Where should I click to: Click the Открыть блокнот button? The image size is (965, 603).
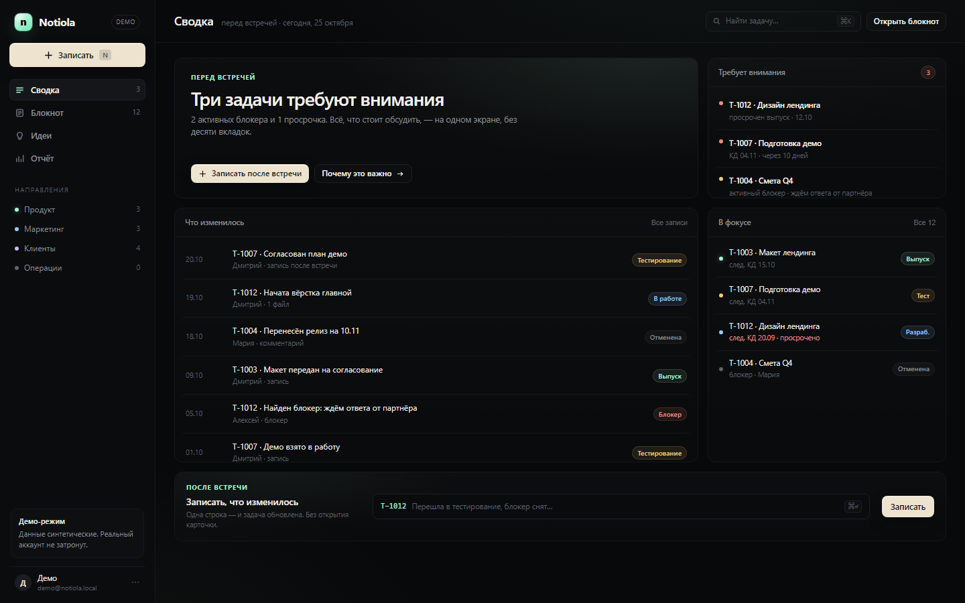click(906, 21)
